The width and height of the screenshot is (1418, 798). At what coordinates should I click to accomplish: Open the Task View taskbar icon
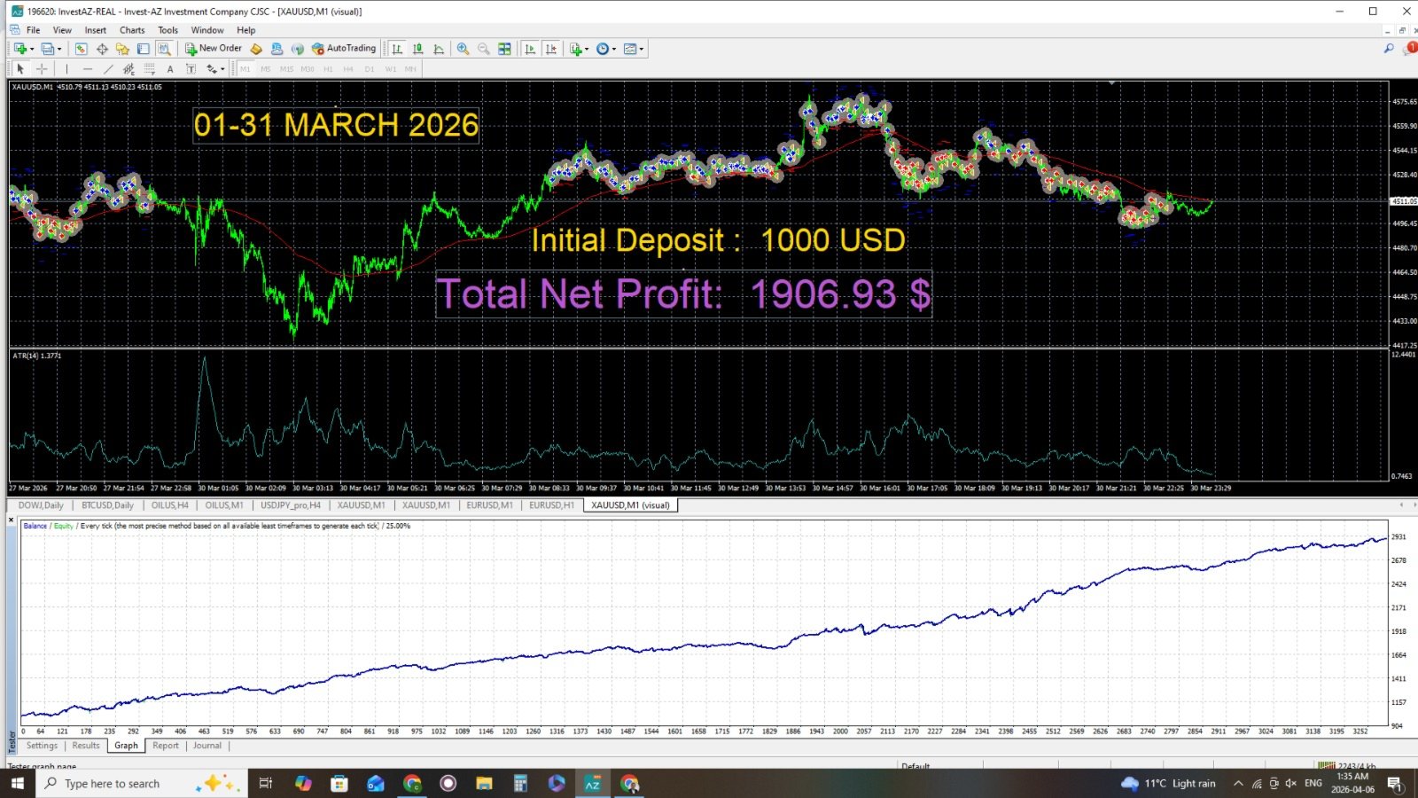tap(265, 783)
